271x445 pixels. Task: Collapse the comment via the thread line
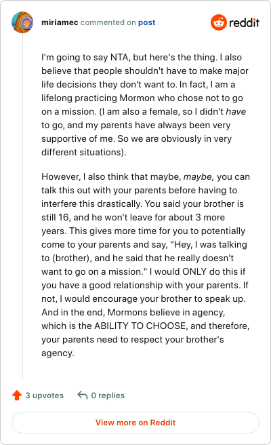[x=22, y=206]
